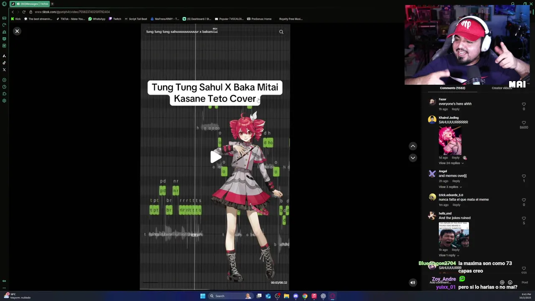The height and width of the screenshot is (301, 535).
Task: Like Fazer's comment
Action: pyautogui.click(x=524, y=104)
